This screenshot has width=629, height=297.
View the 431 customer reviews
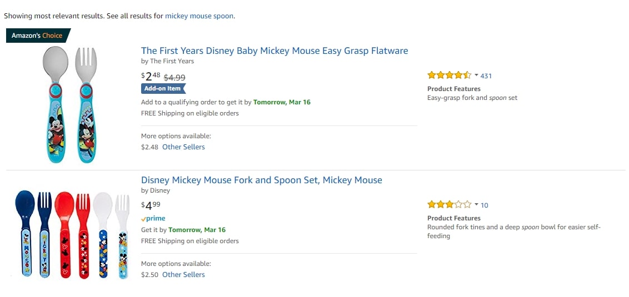coord(486,76)
